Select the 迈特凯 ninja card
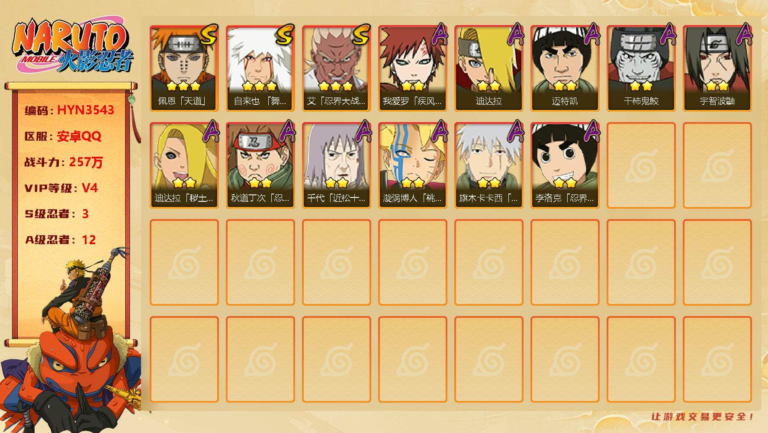 click(x=565, y=68)
